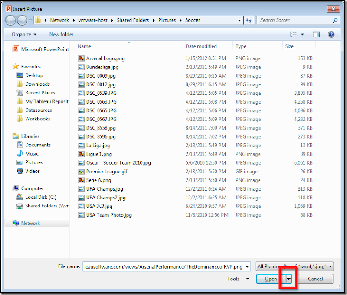The height and width of the screenshot is (295, 347).
Task: Select the file DSC_0539.JPG
Action: click(x=101, y=93)
